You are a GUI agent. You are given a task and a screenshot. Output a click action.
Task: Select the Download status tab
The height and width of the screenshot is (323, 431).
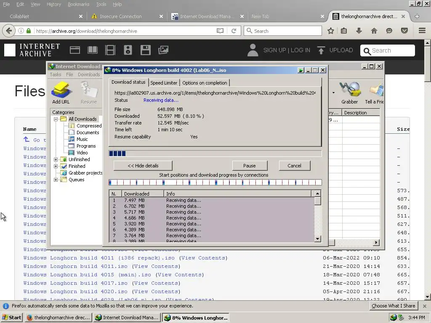(128, 82)
